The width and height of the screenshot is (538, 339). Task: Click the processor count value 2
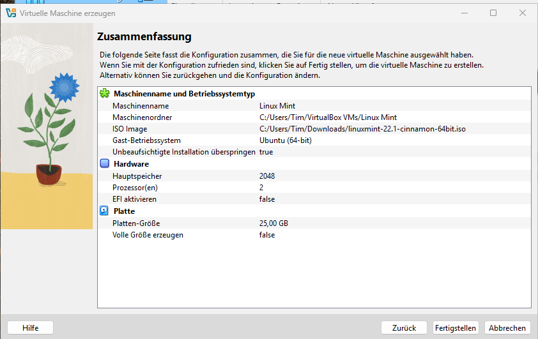tap(261, 188)
